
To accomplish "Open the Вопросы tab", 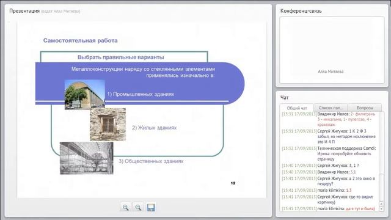I will [x=365, y=108].
